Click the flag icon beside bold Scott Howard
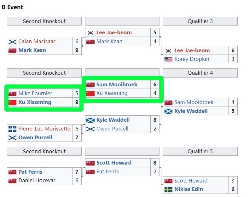Image resolution: width=249 pixels, height=197 pixels. [90, 163]
